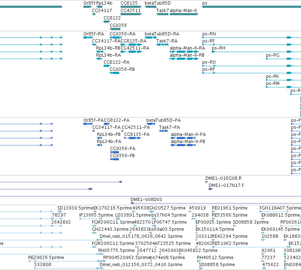Viewport: 301px width, 270px height.
Task: Click the LD33891.5prime EST label
Action: 133,215
